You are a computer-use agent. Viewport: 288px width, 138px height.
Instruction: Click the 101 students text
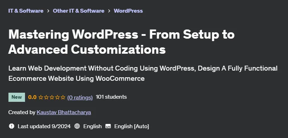[111, 97]
